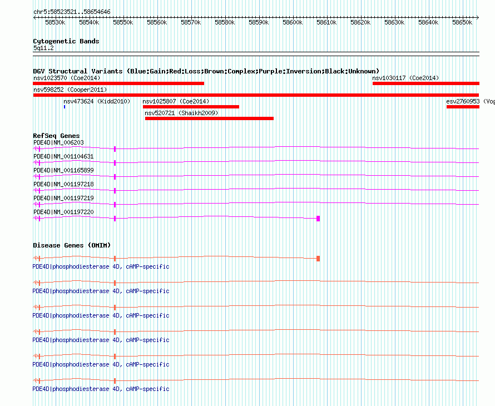Open fifth PDE4D phosphodiesterase 4D OMIM link
This screenshot has width=495, height=406.
[101, 365]
